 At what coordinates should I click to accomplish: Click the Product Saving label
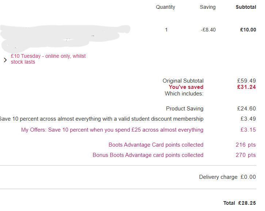[x=185, y=109]
